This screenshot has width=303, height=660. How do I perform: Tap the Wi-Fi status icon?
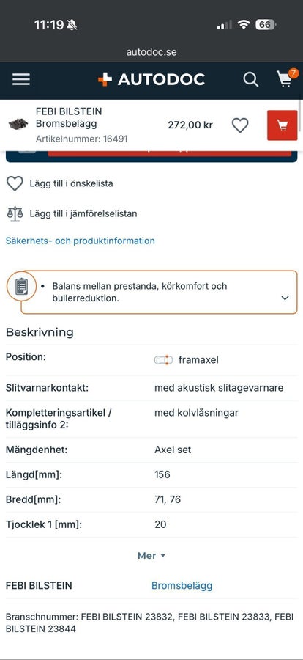click(x=243, y=25)
